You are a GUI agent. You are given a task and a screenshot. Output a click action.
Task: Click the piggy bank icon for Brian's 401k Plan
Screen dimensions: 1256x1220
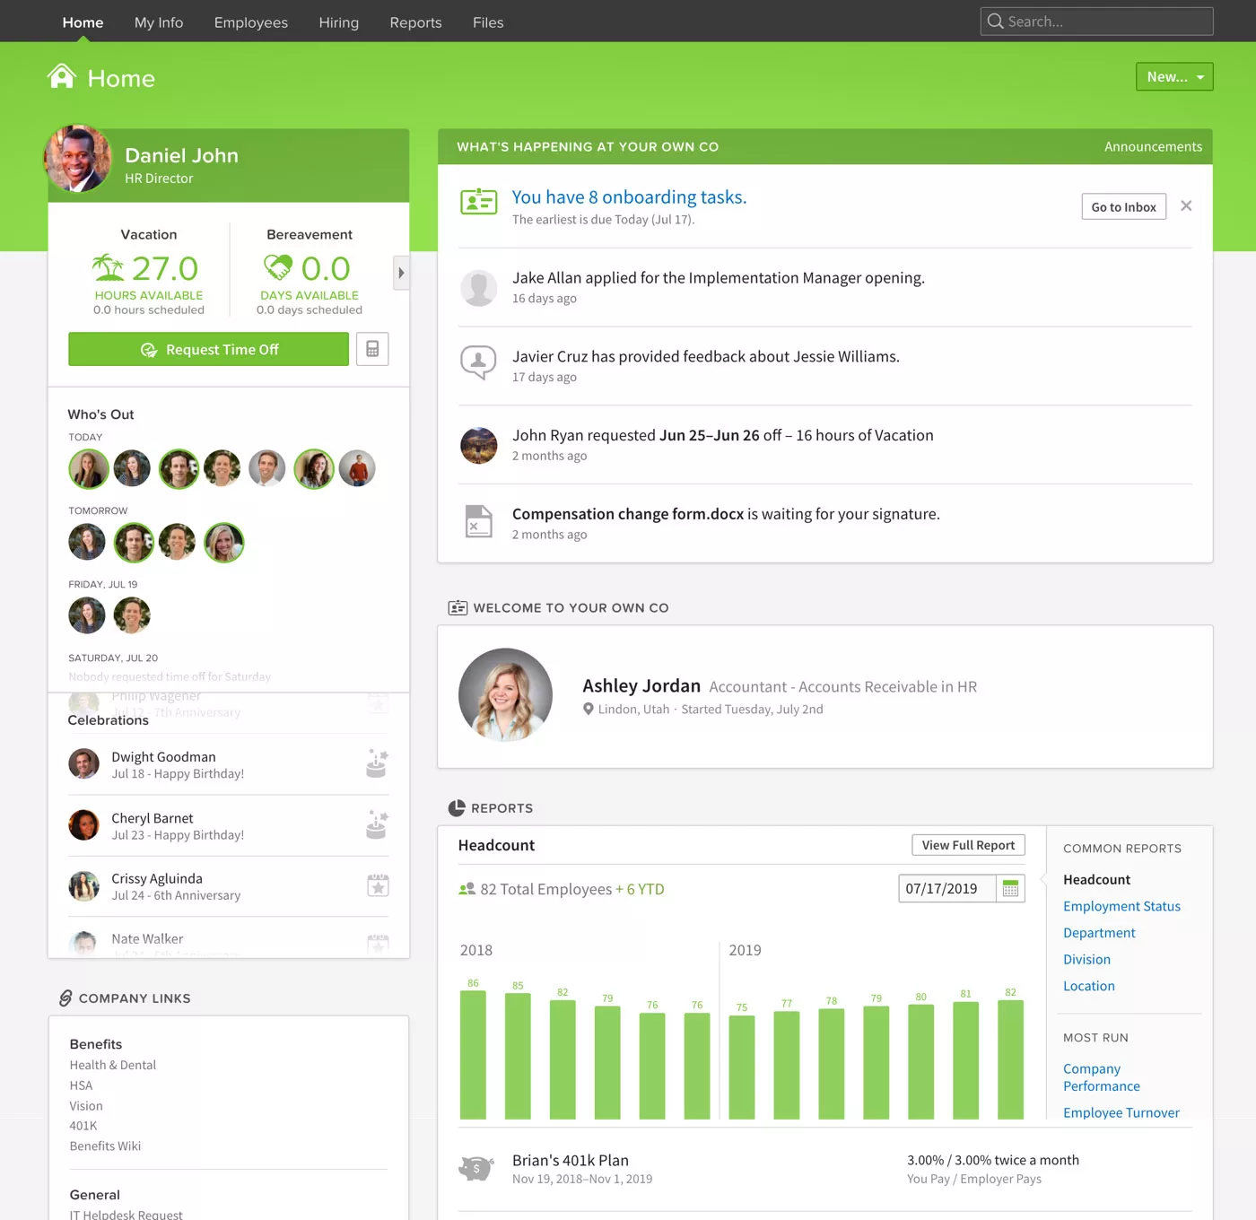point(476,1167)
